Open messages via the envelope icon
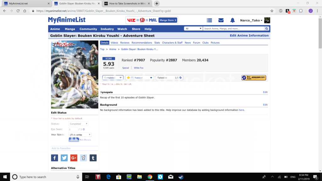The image size is (322, 181). tap(221, 20)
